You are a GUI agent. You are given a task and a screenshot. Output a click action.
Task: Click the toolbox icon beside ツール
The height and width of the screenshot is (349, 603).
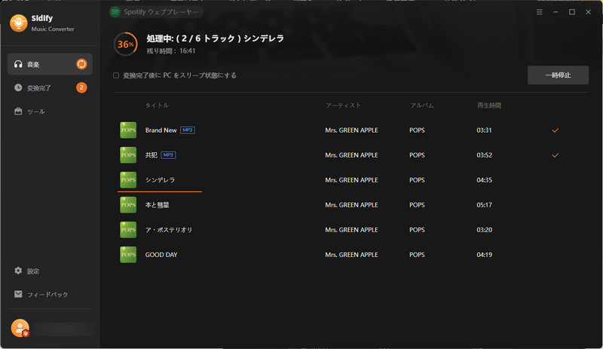(x=18, y=111)
